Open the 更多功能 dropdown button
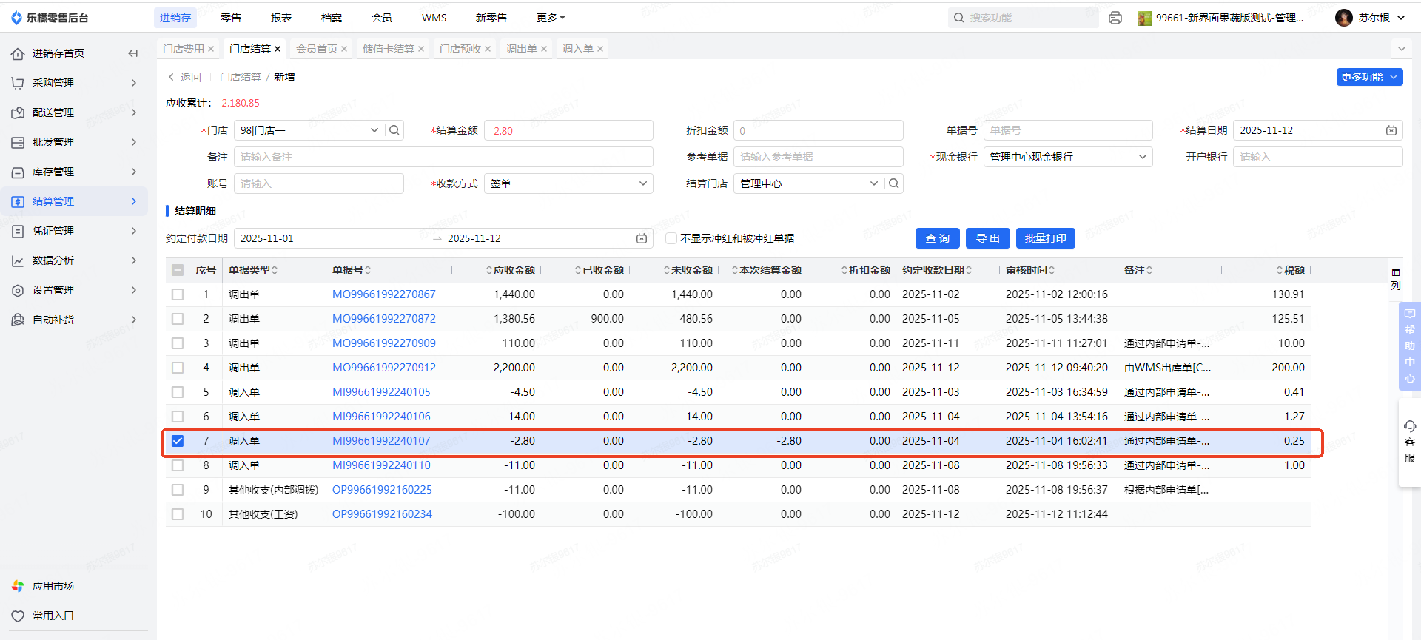Screen dimensions: 1421x640 point(1369,77)
